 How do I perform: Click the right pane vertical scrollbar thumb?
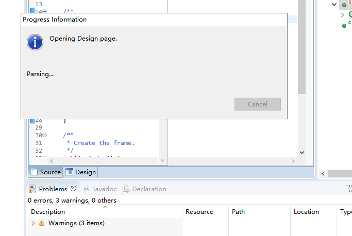(301, 47)
